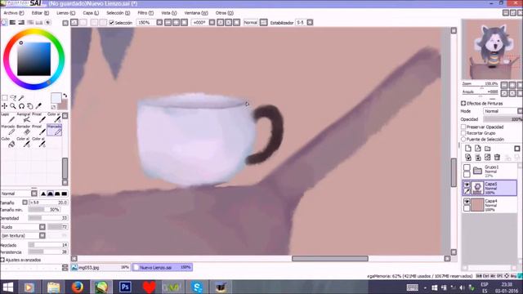Clear the layer contents icon
Viewport: 523px width, 294px height.
point(488,157)
